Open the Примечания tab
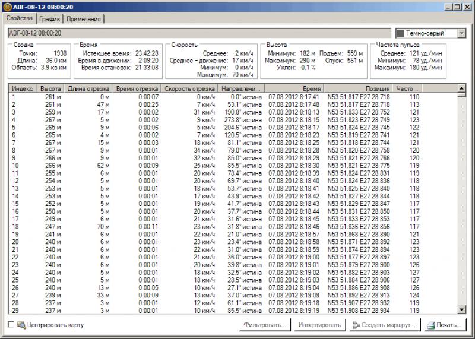Image resolution: width=475 pixels, height=339 pixels. click(x=84, y=19)
